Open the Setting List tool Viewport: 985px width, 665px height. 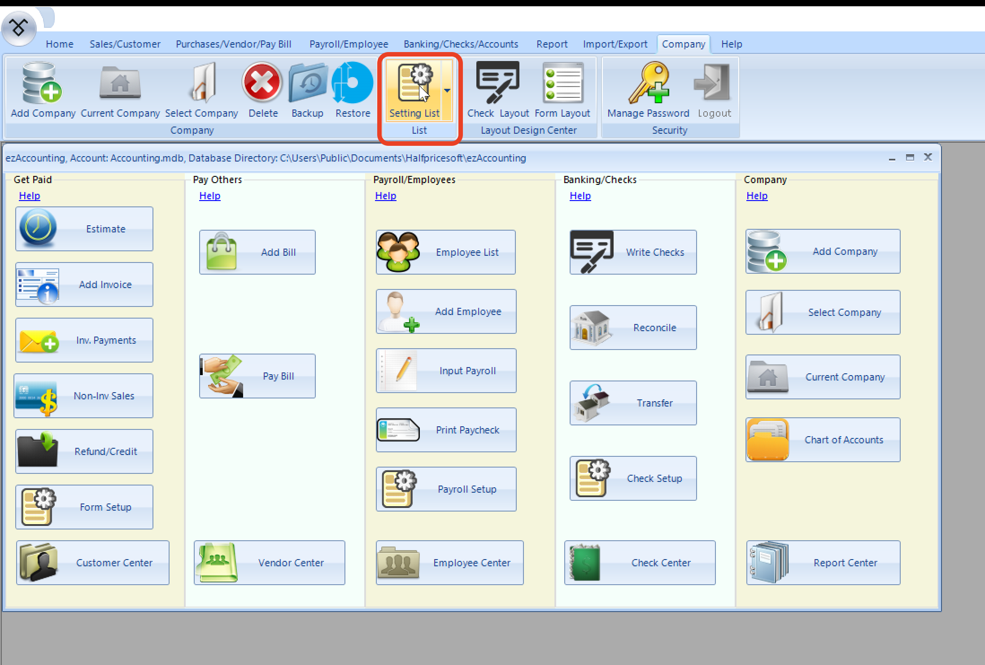coord(416,87)
